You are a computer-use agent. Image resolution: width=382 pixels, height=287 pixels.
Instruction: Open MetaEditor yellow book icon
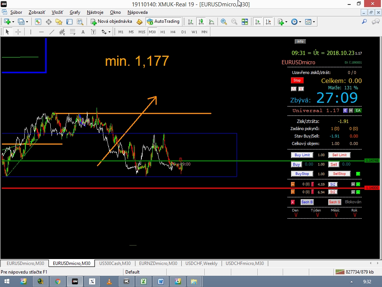(x=140, y=22)
